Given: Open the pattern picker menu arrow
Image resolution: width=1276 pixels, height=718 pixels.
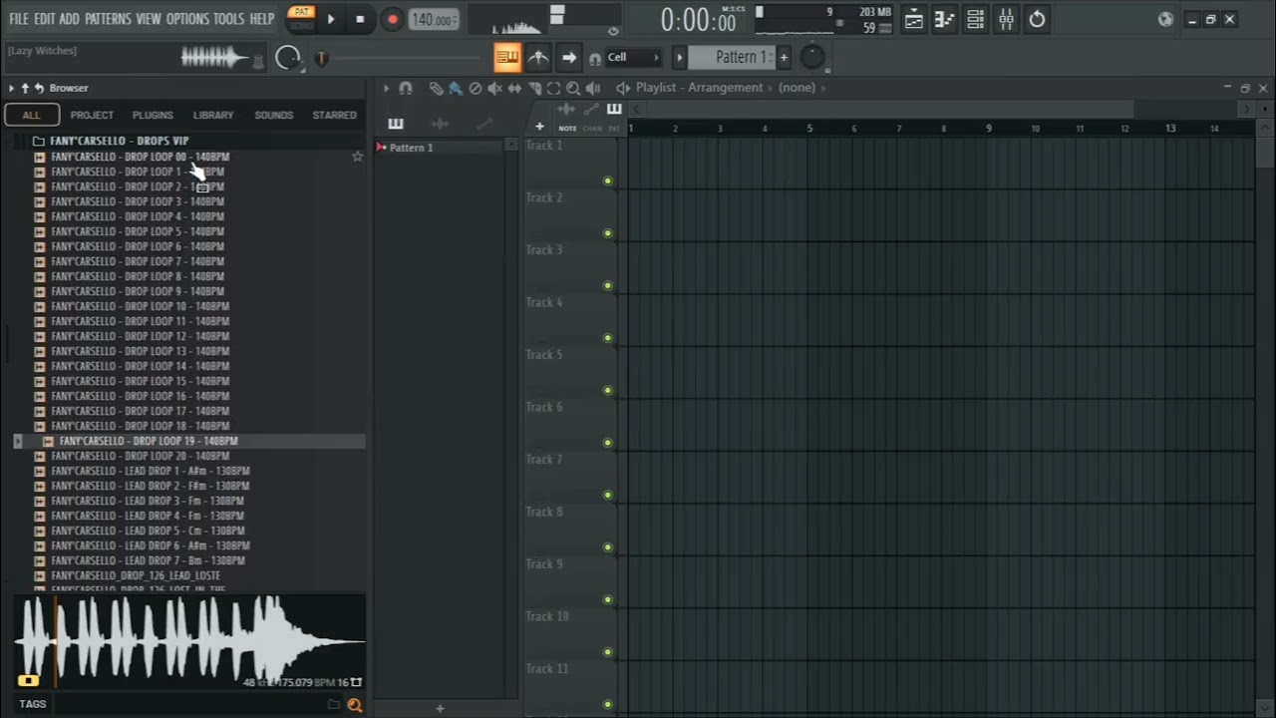Looking at the screenshot, I should pyautogui.click(x=680, y=58).
